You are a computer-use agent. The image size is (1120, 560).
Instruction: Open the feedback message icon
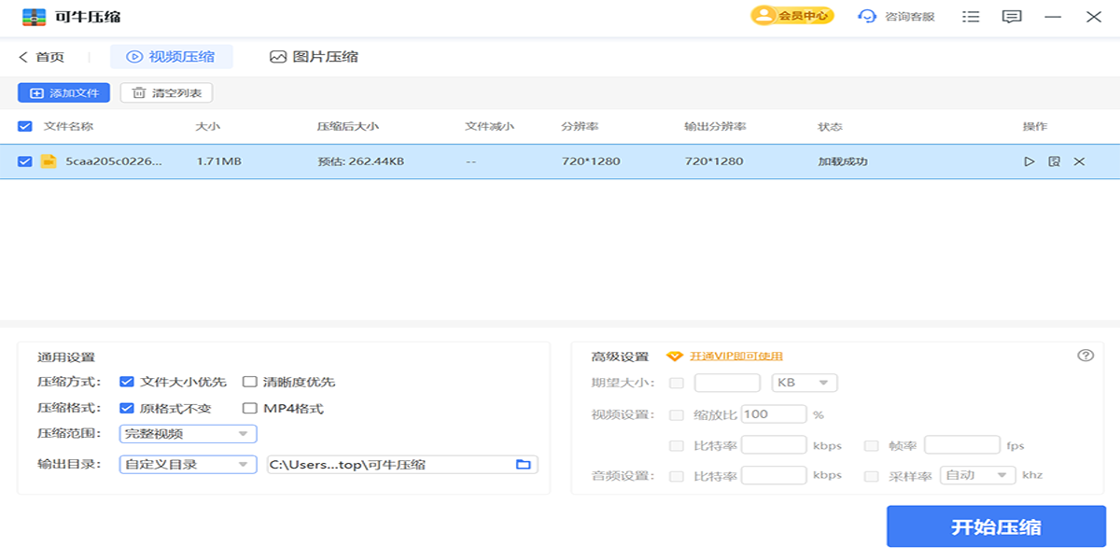1011,17
